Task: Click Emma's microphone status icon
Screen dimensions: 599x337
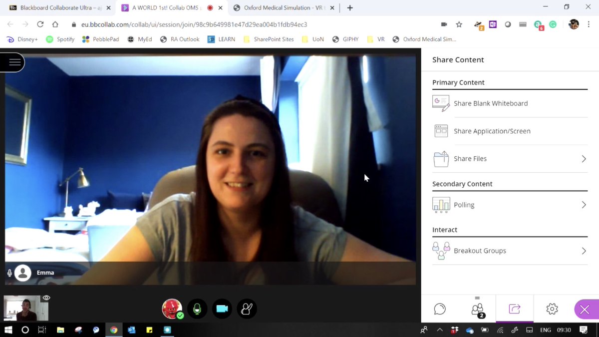Action: 9,273
